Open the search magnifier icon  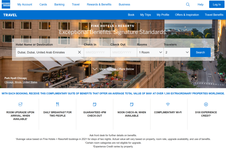coord(188,4)
